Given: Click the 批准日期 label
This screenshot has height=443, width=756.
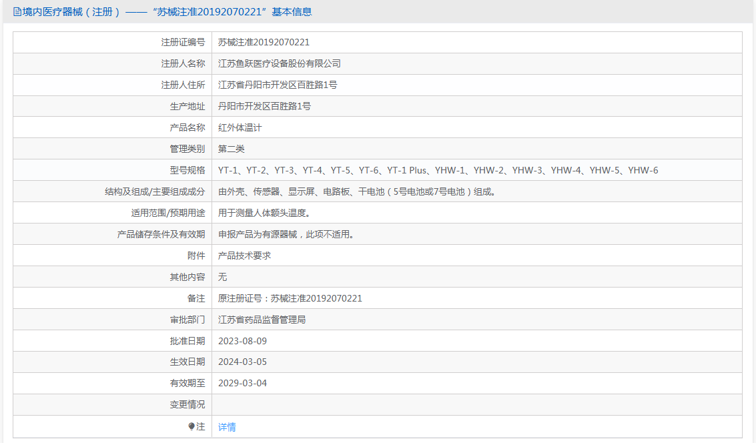Looking at the screenshot, I should click(x=187, y=342).
